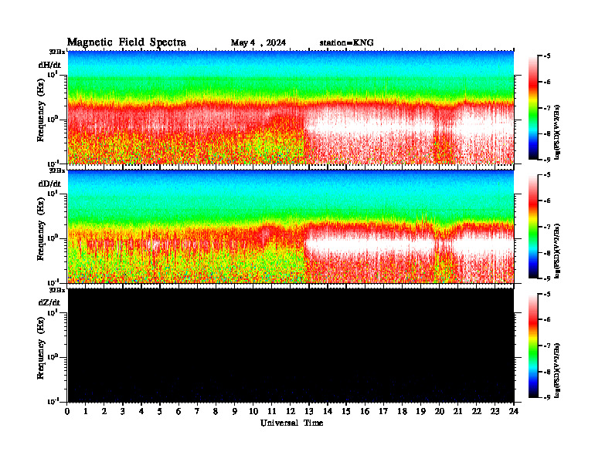Click the 10^1 frequency tick of dD/dt panel
Viewport: 612px width, 472px height.
click(x=53, y=194)
